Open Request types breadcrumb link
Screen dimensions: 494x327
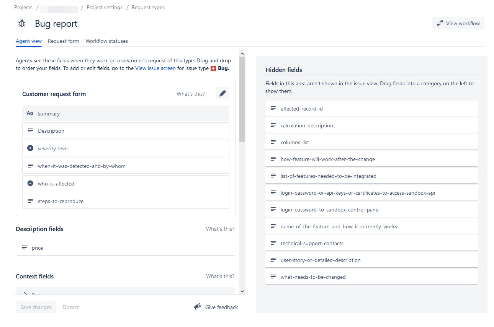(x=148, y=7)
